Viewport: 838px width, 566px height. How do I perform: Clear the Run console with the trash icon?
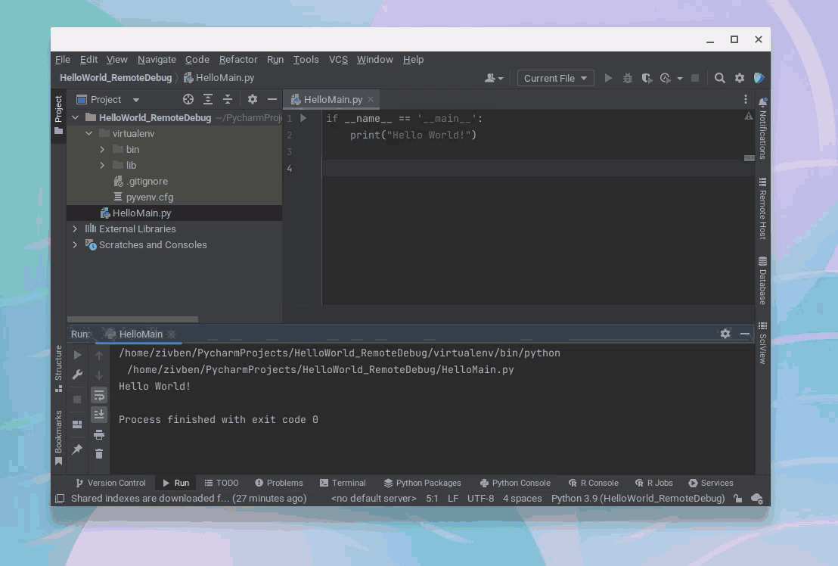click(x=99, y=453)
